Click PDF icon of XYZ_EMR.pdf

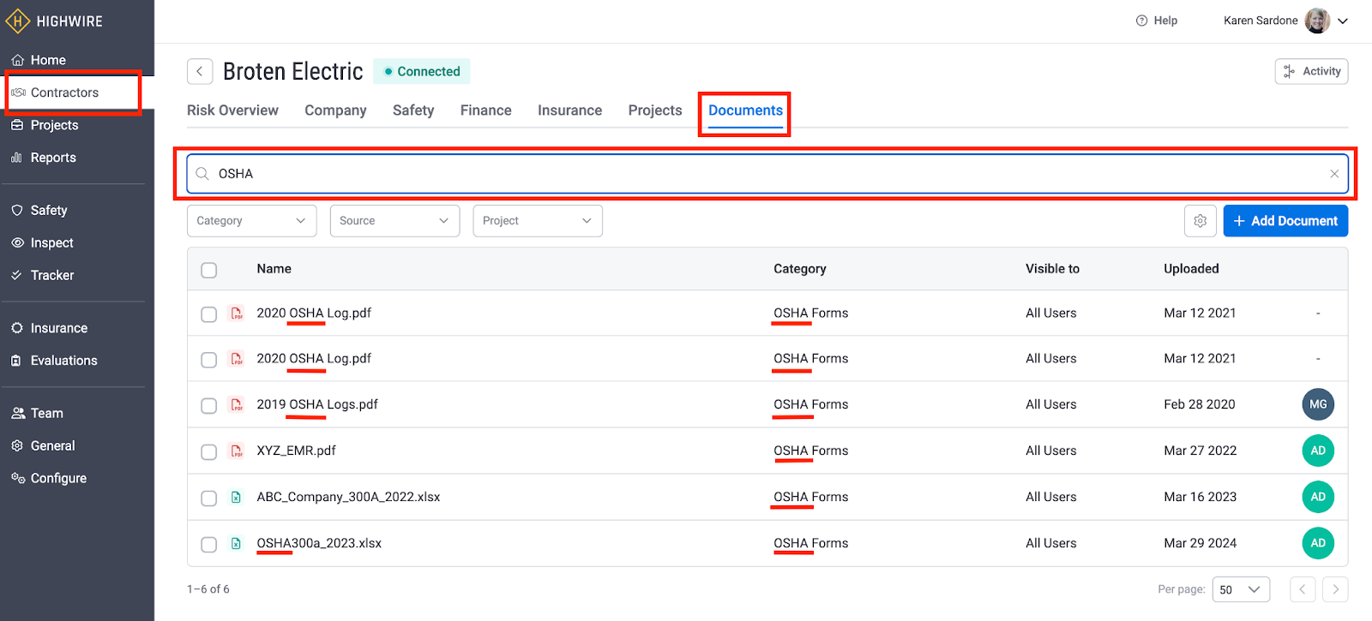coord(237,451)
